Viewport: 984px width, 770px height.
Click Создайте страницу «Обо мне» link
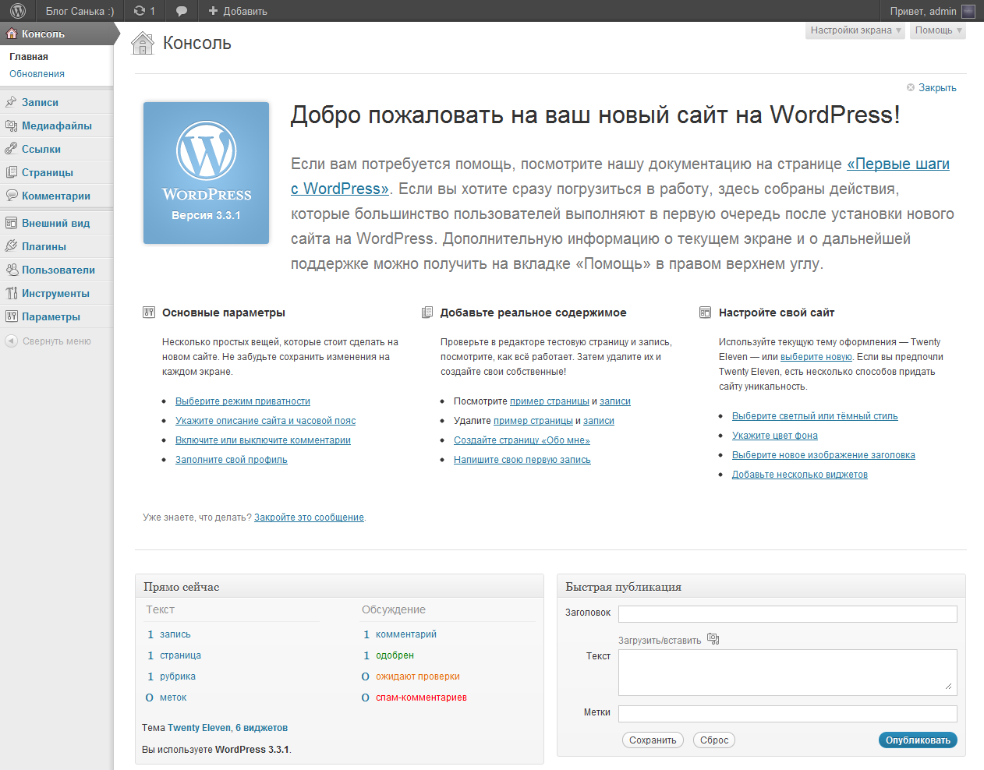[x=522, y=440]
